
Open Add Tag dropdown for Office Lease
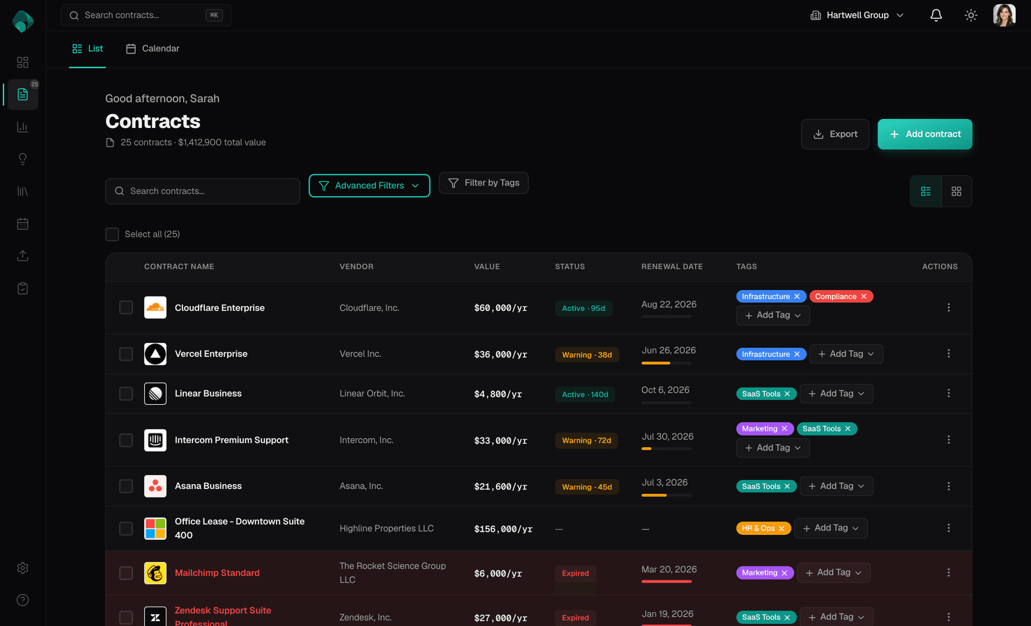[x=831, y=528]
